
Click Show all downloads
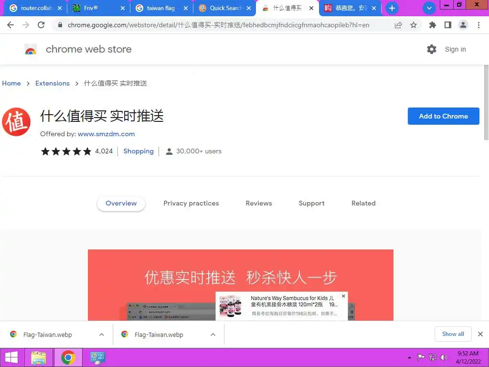pyautogui.click(x=453, y=334)
